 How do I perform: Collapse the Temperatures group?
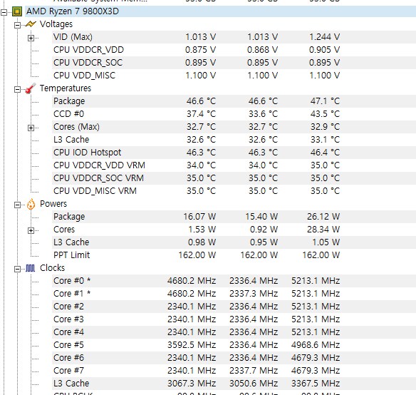coord(17,89)
